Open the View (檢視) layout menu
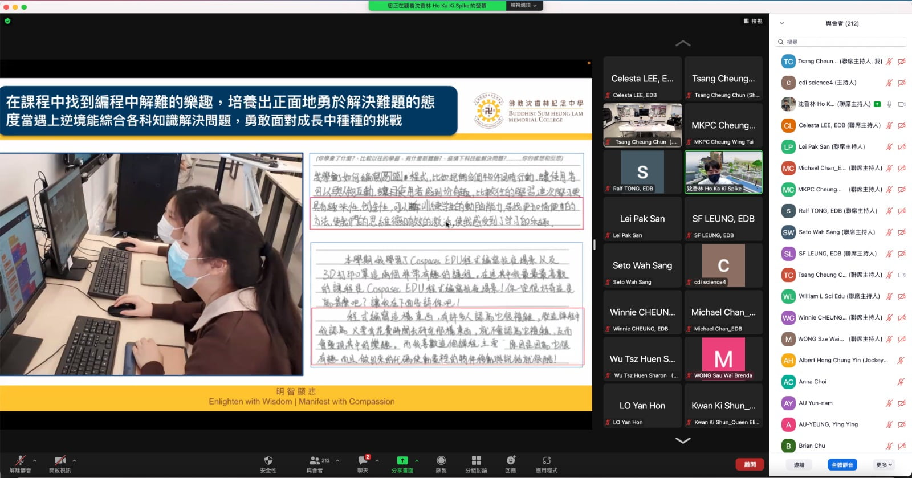Screen dimensions: 912x478 (753, 21)
